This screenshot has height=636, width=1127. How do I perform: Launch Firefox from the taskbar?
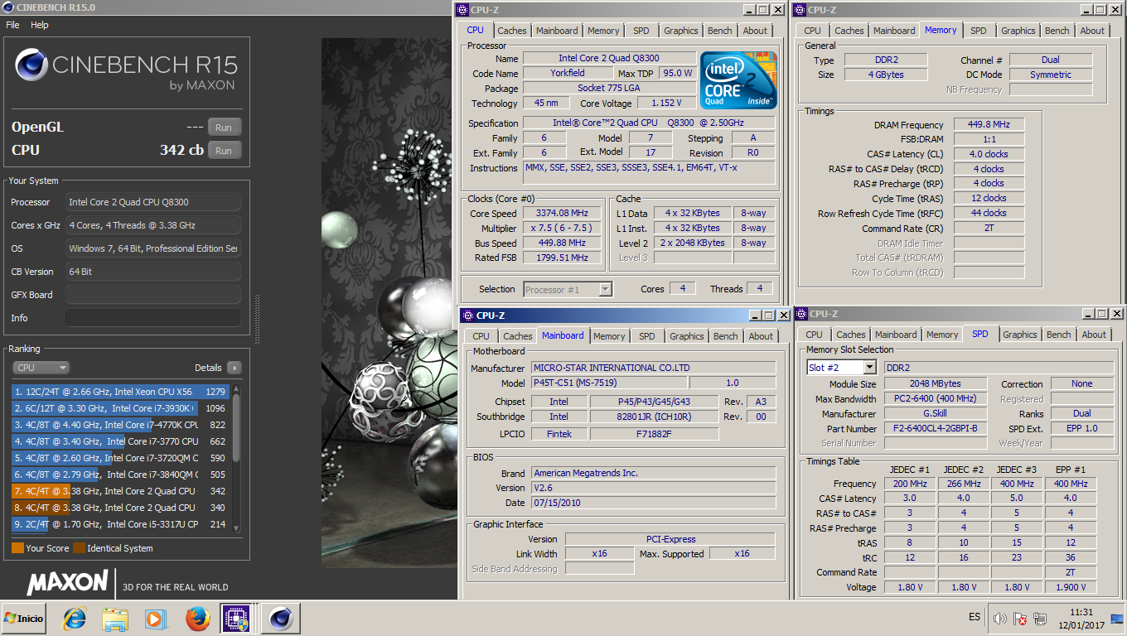tap(197, 618)
